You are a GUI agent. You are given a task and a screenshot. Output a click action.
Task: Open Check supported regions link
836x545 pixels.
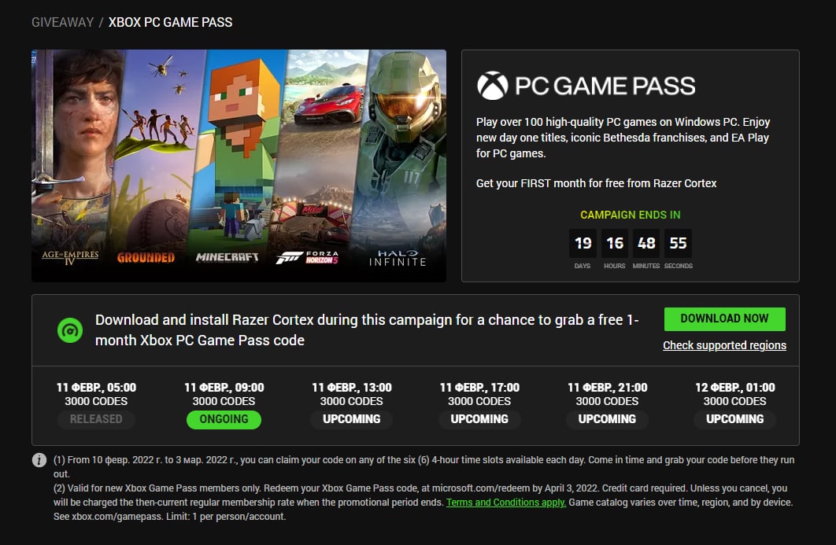coord(724,345)
